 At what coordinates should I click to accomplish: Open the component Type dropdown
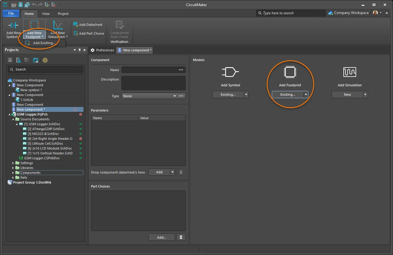[175, 96]
